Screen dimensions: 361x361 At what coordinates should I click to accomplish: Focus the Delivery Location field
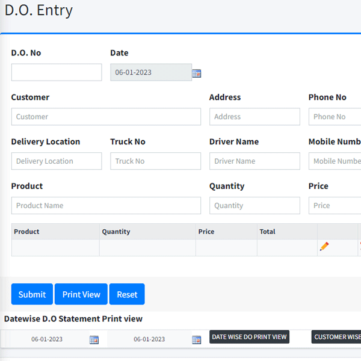tap(57, 161)
